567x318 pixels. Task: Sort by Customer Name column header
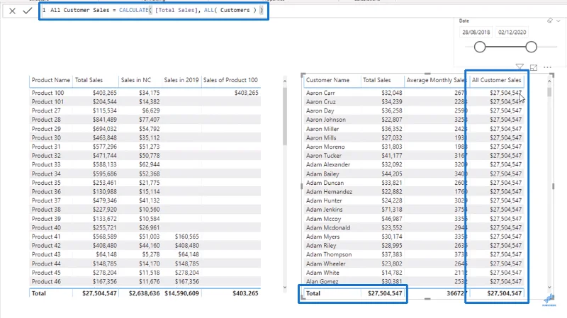pyautogui.click(x=327, y=80)
